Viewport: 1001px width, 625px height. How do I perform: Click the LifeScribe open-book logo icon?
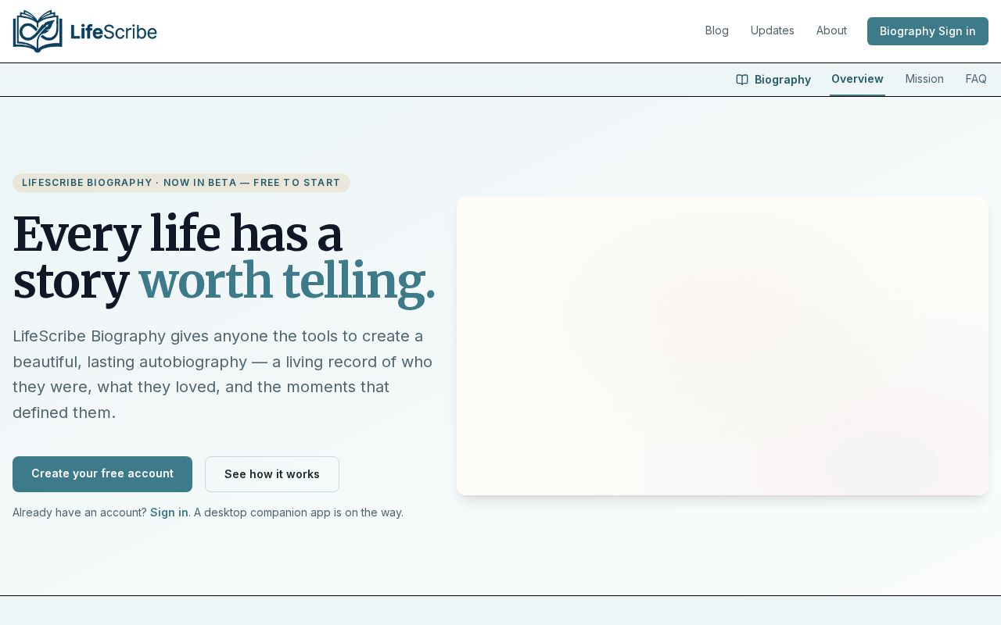click(x=38, y=31)
